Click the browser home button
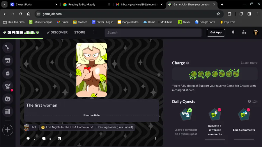This screenshot has height=147, width=262. [29, 14]
